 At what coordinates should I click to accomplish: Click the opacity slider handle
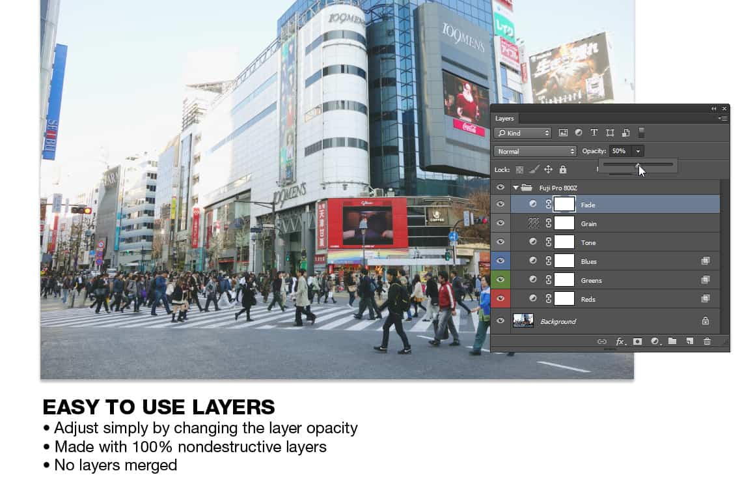click(637, 165)
